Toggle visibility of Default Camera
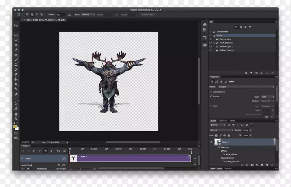The width and height of the screenshot is (291, 187). tap(211, 50)
